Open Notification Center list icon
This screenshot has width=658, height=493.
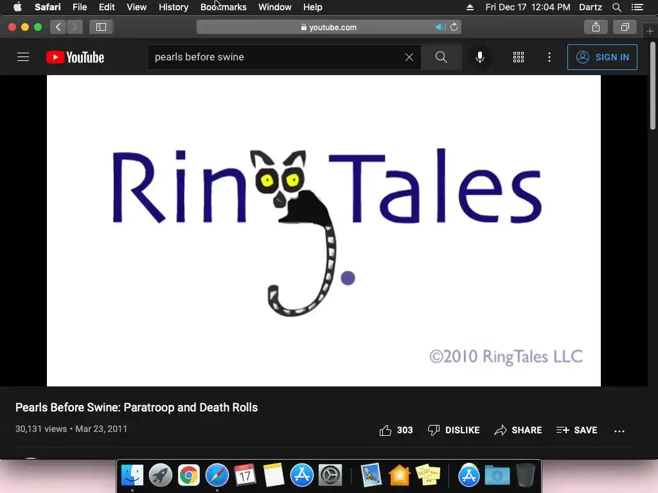click(x=637, y=7)
